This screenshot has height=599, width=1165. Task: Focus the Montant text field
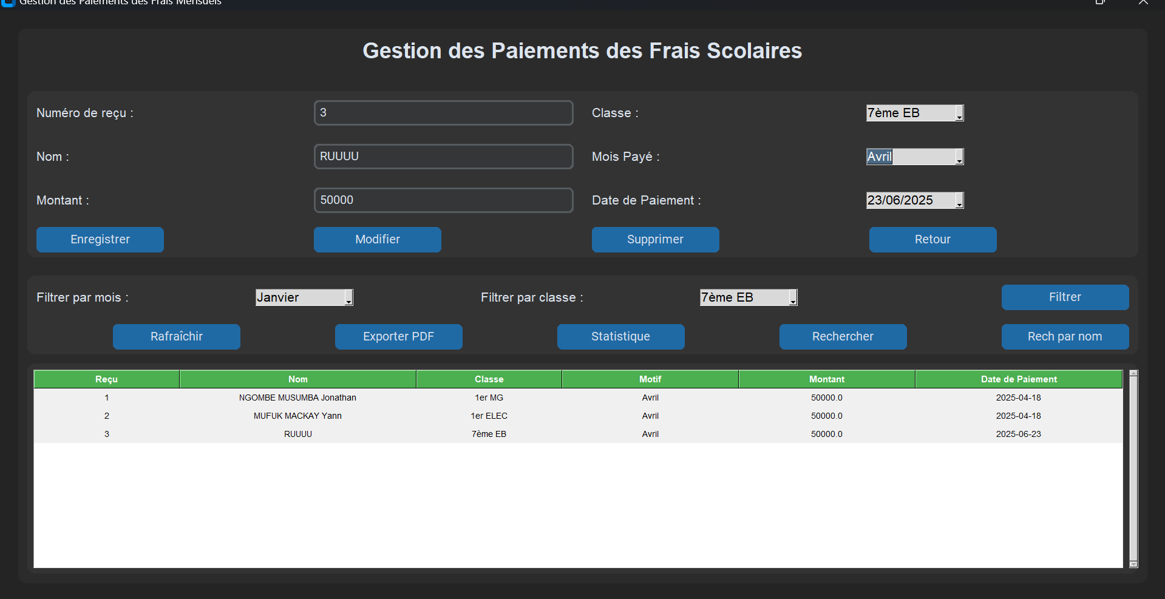pos(443,200)
